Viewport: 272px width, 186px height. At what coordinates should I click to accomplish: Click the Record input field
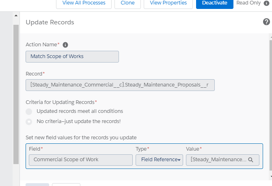pos(120,85)
